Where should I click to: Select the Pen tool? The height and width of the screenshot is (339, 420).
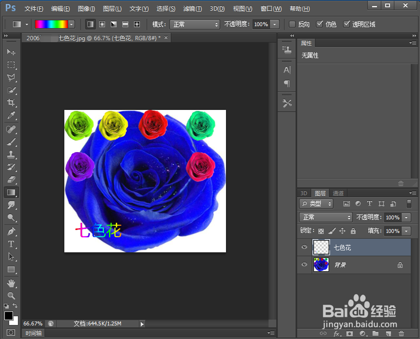pos(11,231)
